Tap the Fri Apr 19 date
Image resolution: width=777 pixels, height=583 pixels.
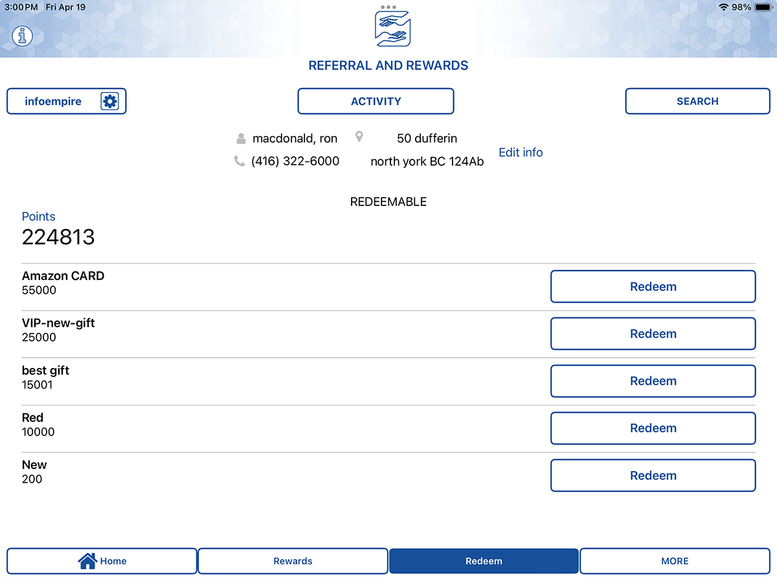tap(65, 7)
